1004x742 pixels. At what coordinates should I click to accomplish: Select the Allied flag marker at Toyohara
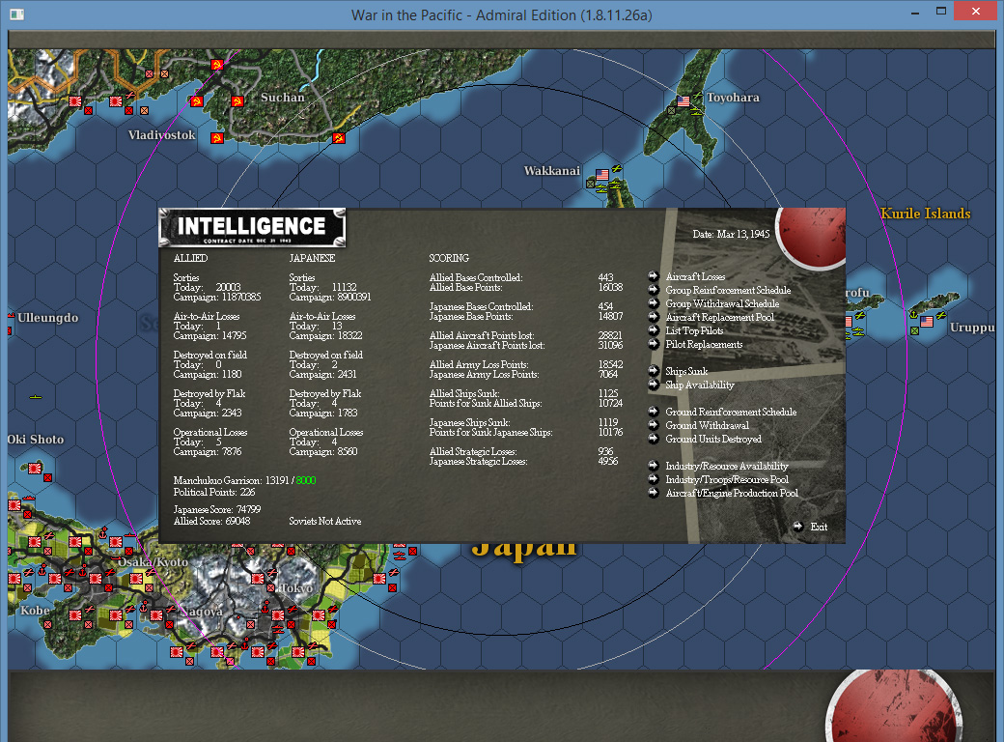point(685,100)
